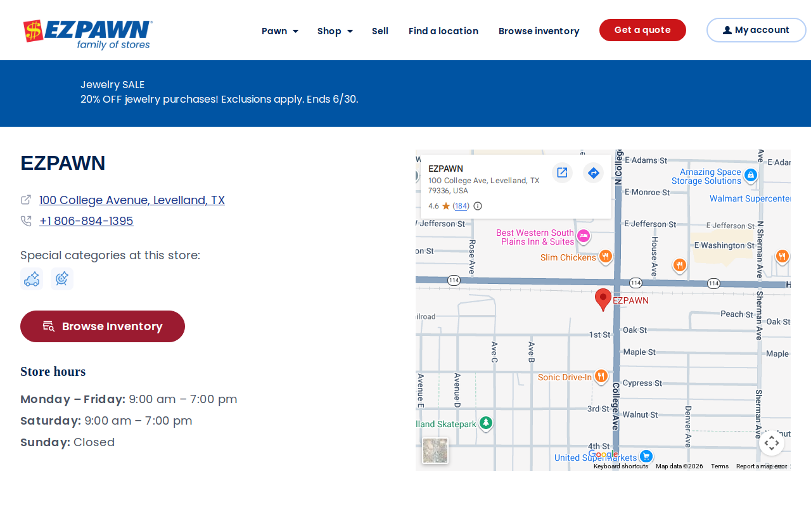Viewport: 811px width, 507px height.
Task: Open larger map view icon
Action: 562,172
